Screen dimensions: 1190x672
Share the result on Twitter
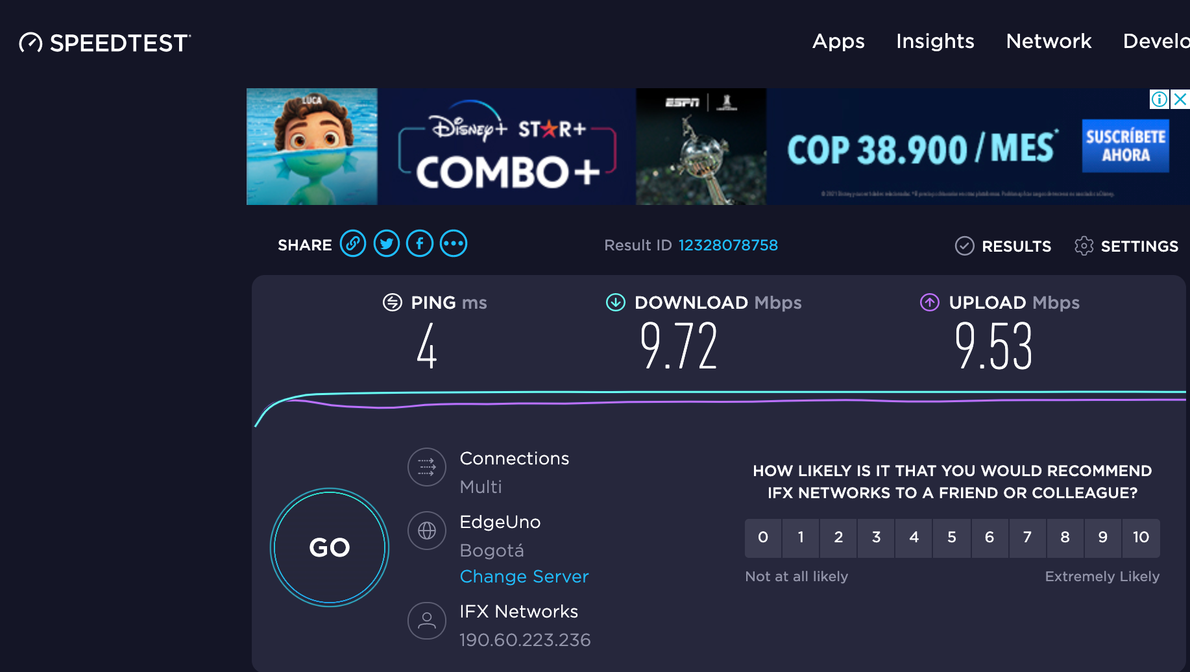coord(386,243)
